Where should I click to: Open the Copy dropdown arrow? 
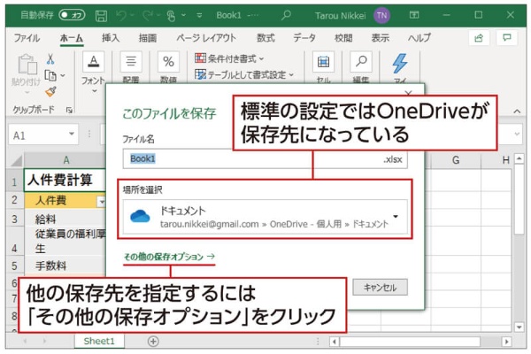click(63, 75)
